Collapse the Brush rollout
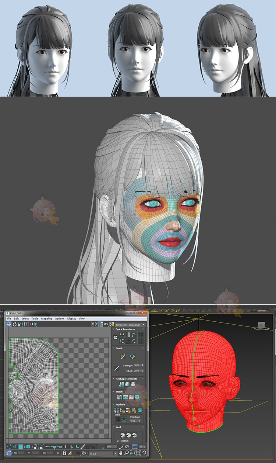The width and height of the screenshot is (276, 463). point(114,348)
